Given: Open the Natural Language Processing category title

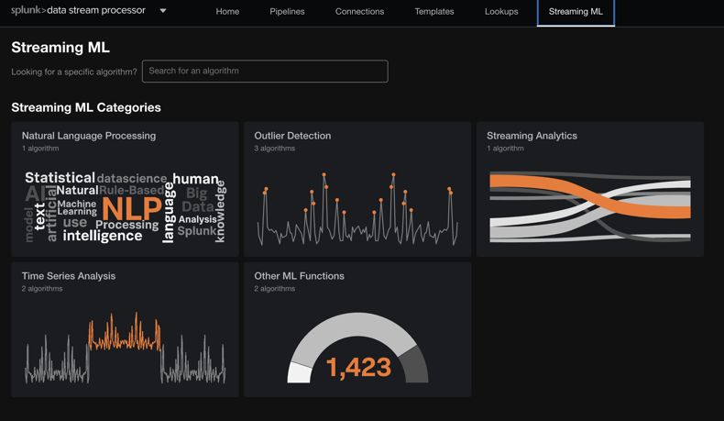Looking at the screenshot, I should pyautogui.click(x=89, y=136).
